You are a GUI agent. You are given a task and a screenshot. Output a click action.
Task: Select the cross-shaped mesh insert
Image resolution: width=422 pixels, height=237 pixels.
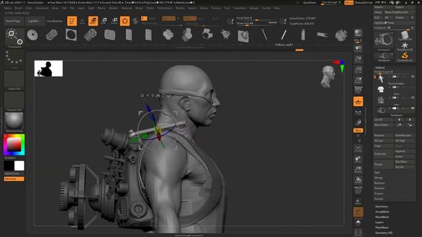point(168,35)
